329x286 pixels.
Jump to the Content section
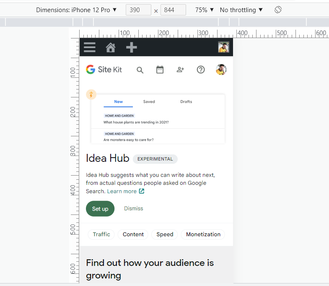[x=133, y=234]
